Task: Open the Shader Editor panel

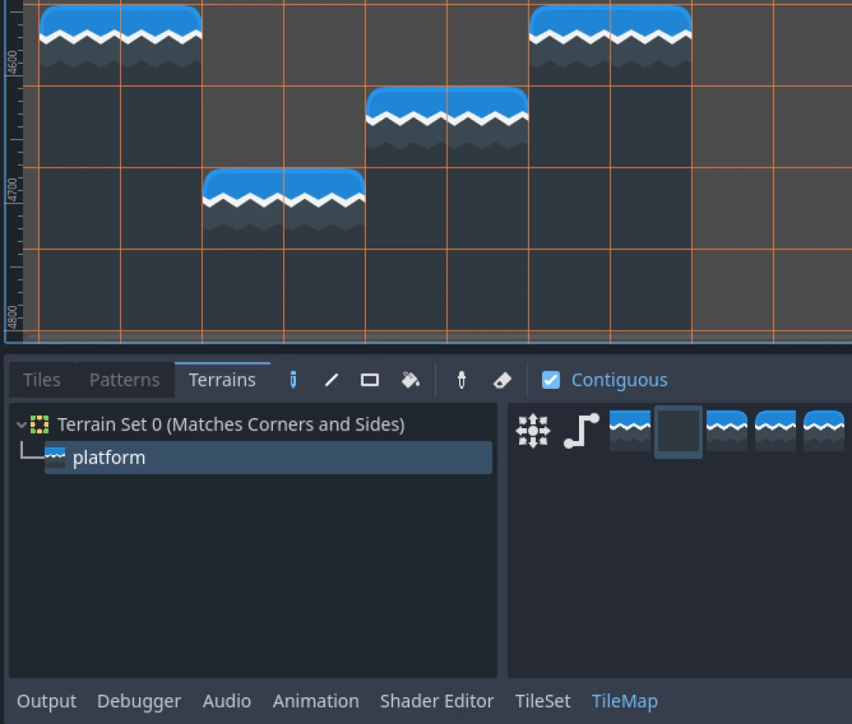Action: click(437, 700)
